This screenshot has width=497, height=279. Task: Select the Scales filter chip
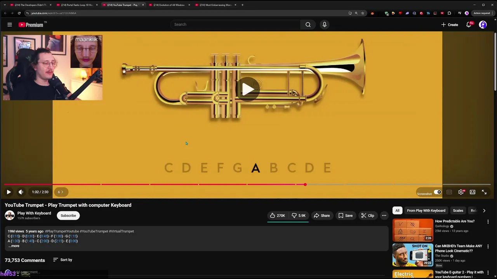(x=458, y=210)
